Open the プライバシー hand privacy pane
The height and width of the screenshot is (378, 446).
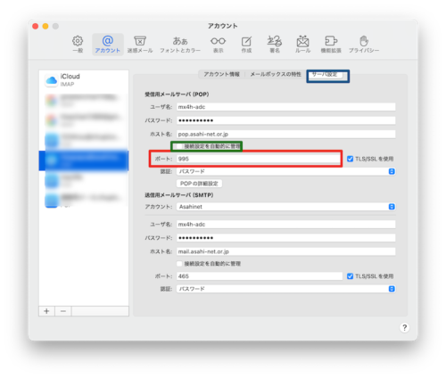pyautogui.click(x=364, y=45)
